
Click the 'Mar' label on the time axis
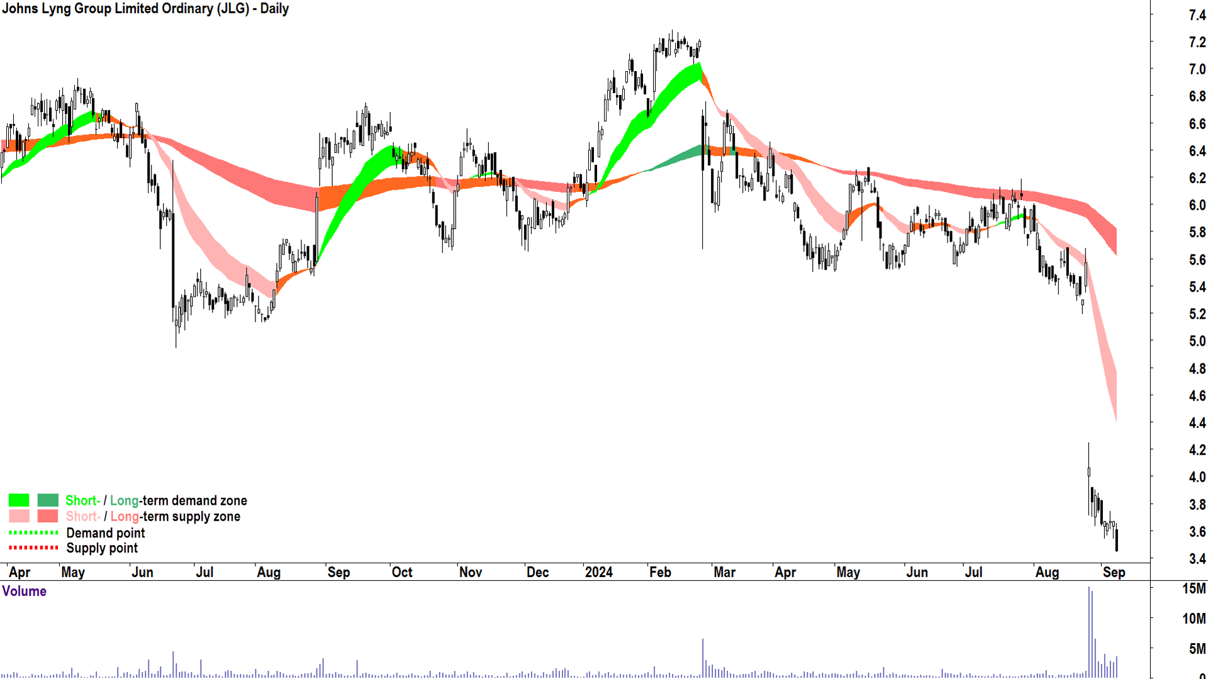pyautogui.click(x=724, y=572)
